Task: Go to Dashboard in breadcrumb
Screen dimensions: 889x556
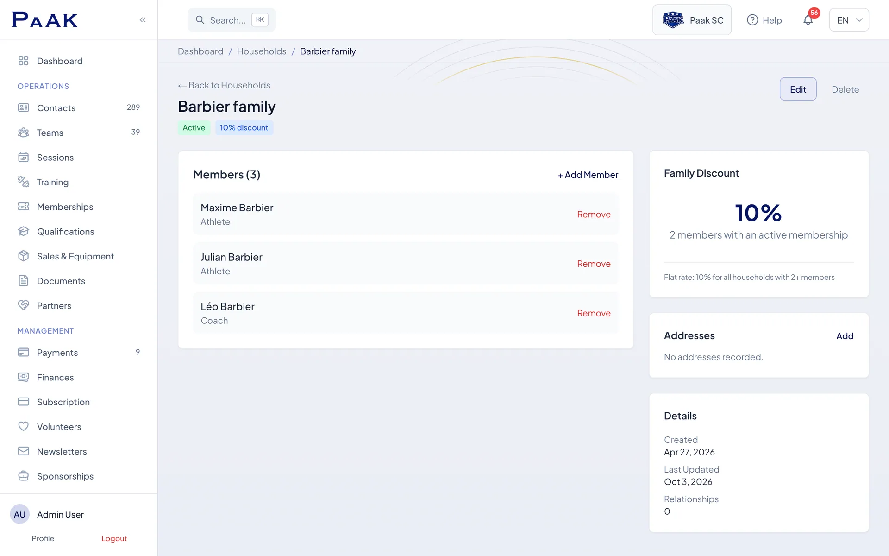Action: coord(200,51)
